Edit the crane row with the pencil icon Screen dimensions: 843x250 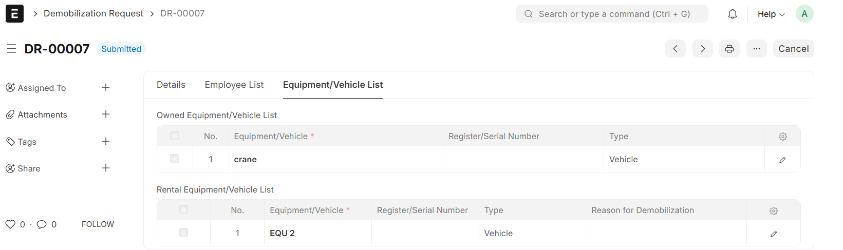click(x=782, y=160)
